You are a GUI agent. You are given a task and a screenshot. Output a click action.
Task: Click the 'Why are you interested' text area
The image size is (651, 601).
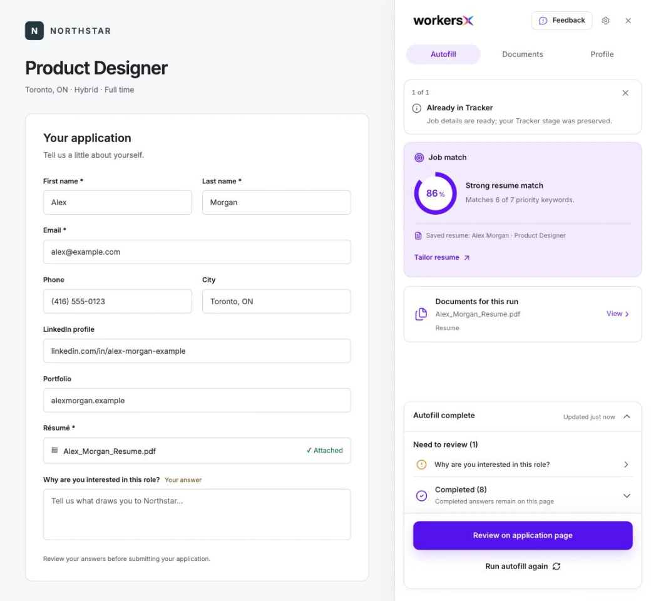click(197, 515)
